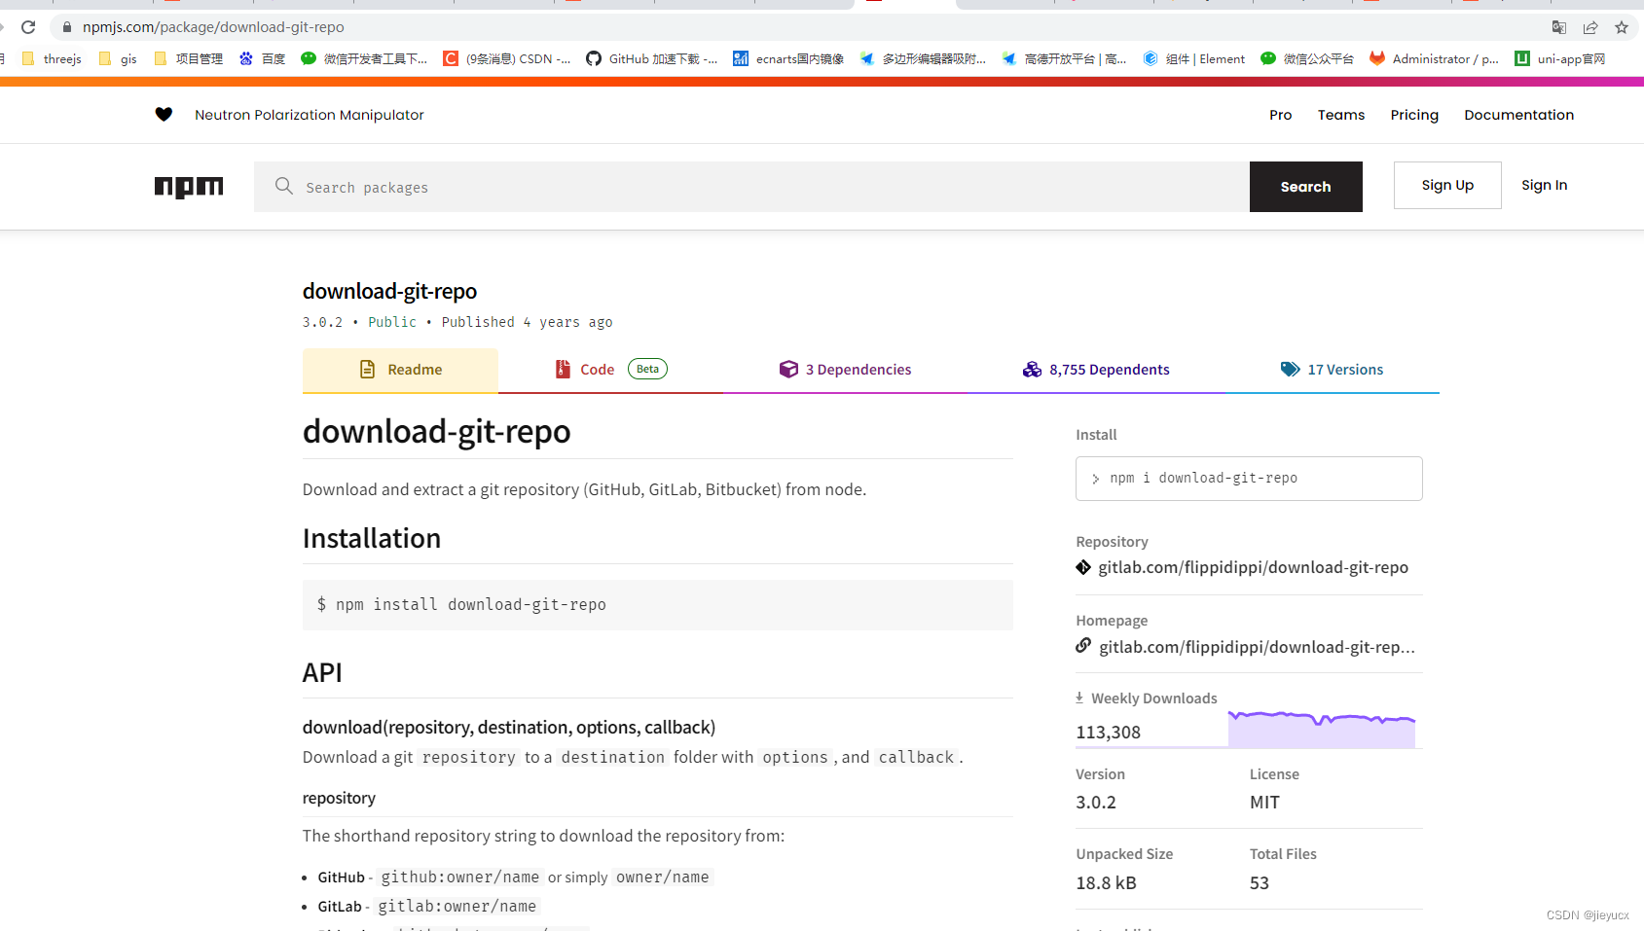The height and width of the screenshot is (931, 1644).
Task: Open the 百度 bookmark
Action: point(263,58)
